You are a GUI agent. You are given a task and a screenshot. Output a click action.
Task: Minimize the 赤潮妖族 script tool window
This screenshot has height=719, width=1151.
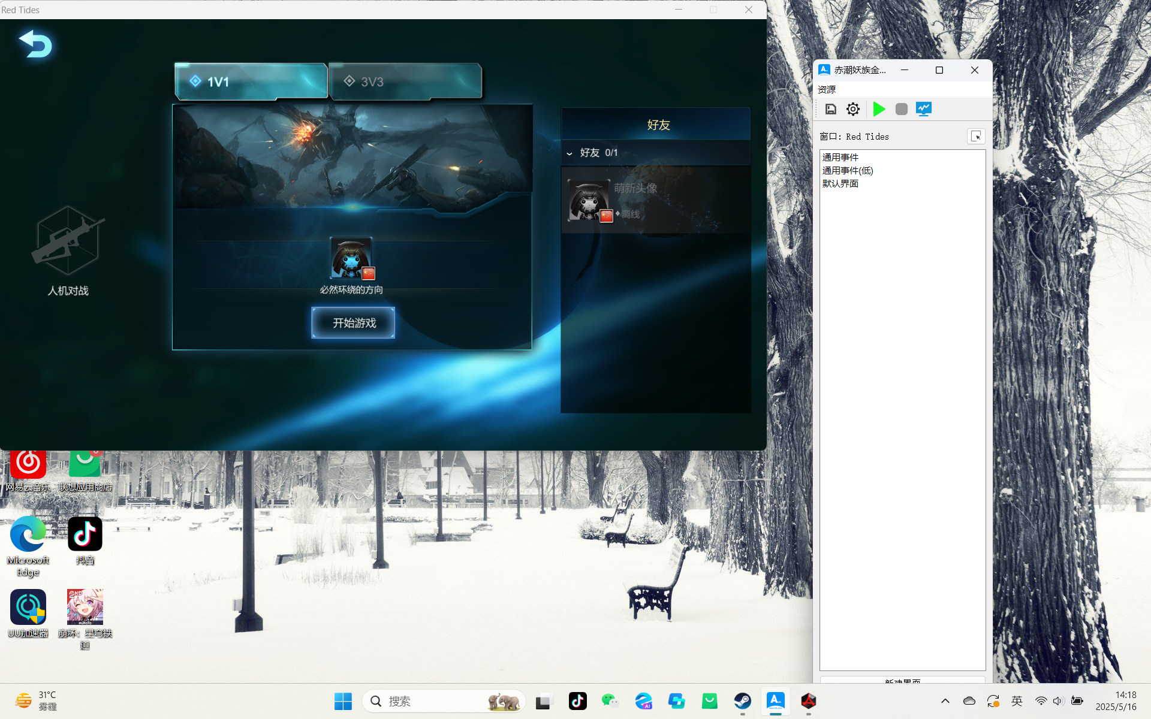pyautogui.click(x=905, y=70)
